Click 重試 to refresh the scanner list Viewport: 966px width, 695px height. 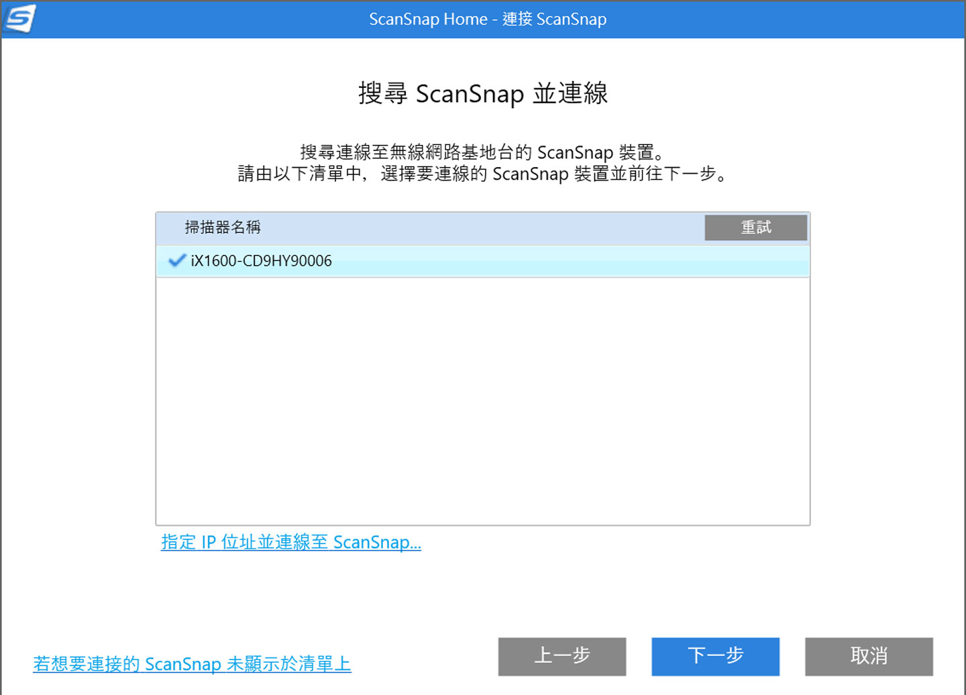(755, 227)
